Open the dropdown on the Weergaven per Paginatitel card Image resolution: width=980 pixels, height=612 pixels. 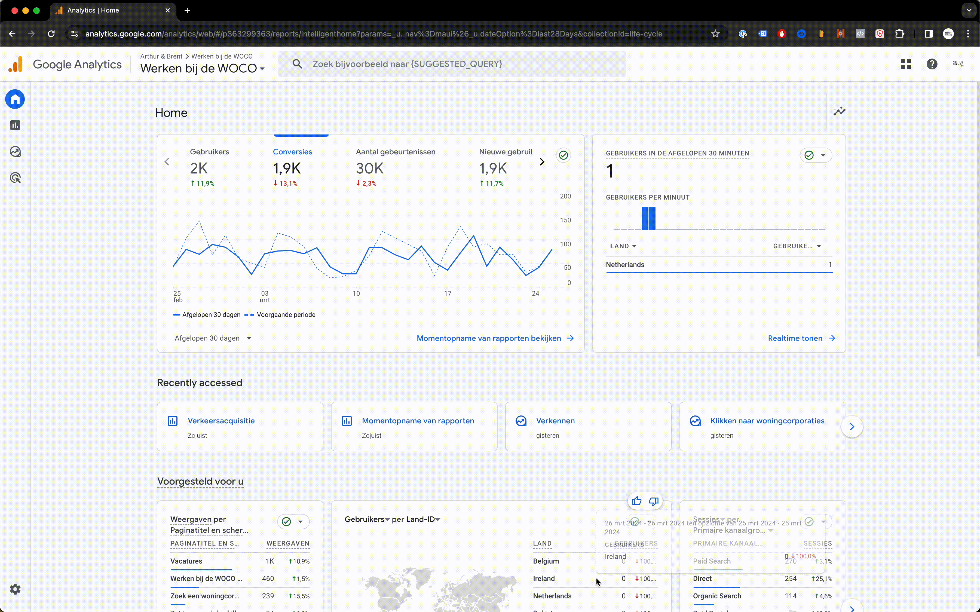pos(293,522)
